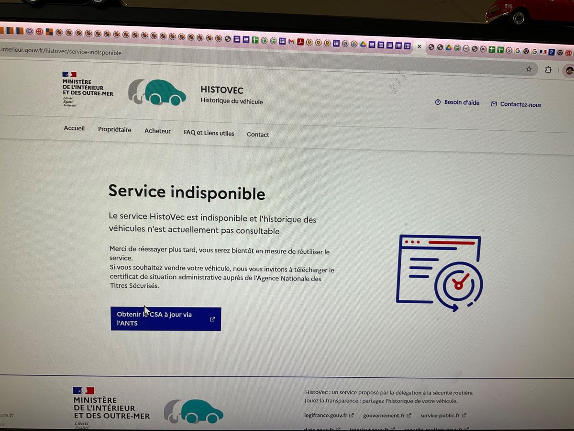Open the Accueil navigation item
574x431 pixels.
74,128
